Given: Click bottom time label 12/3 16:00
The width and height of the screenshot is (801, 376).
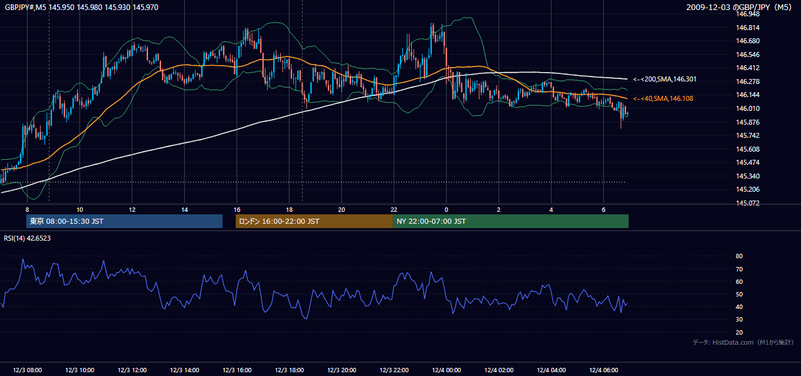Looking at the screenshot, I should click(x=236, y=370).
